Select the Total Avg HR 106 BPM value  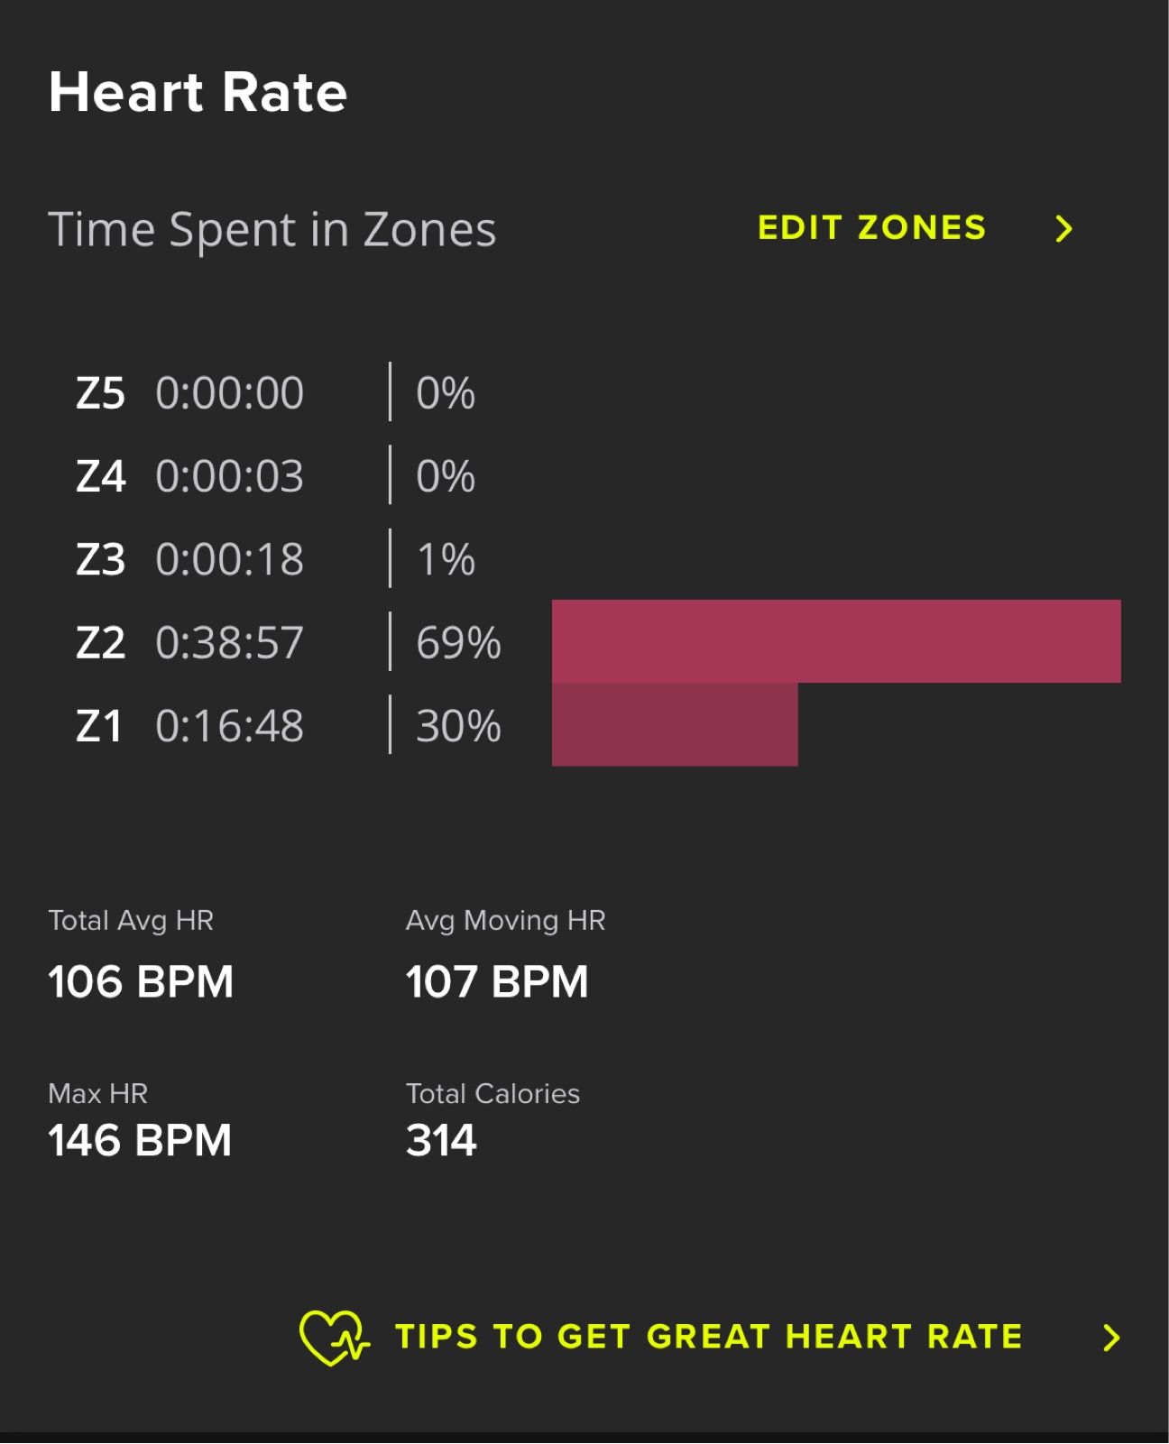click(141, 981)
